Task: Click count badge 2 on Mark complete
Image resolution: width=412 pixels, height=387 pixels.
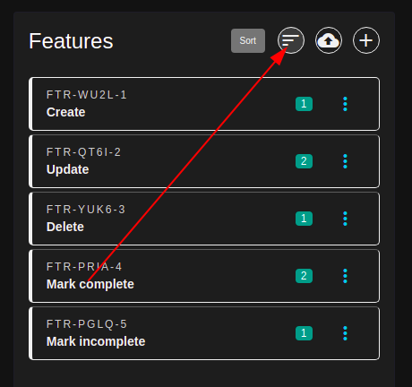Action: point(304,276)
